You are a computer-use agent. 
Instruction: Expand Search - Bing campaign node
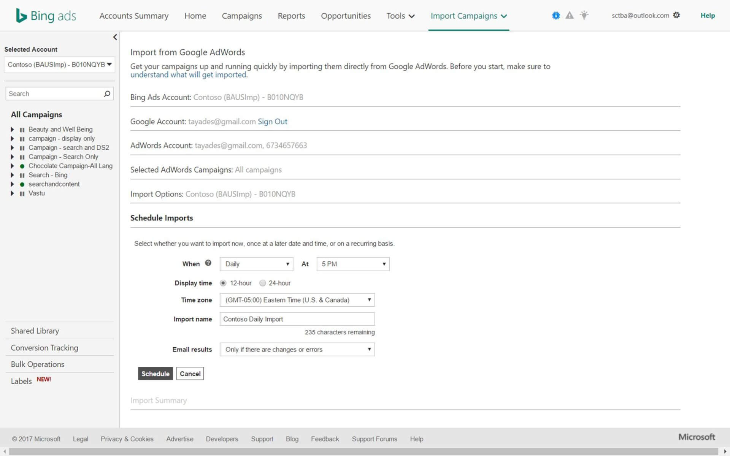12,175
